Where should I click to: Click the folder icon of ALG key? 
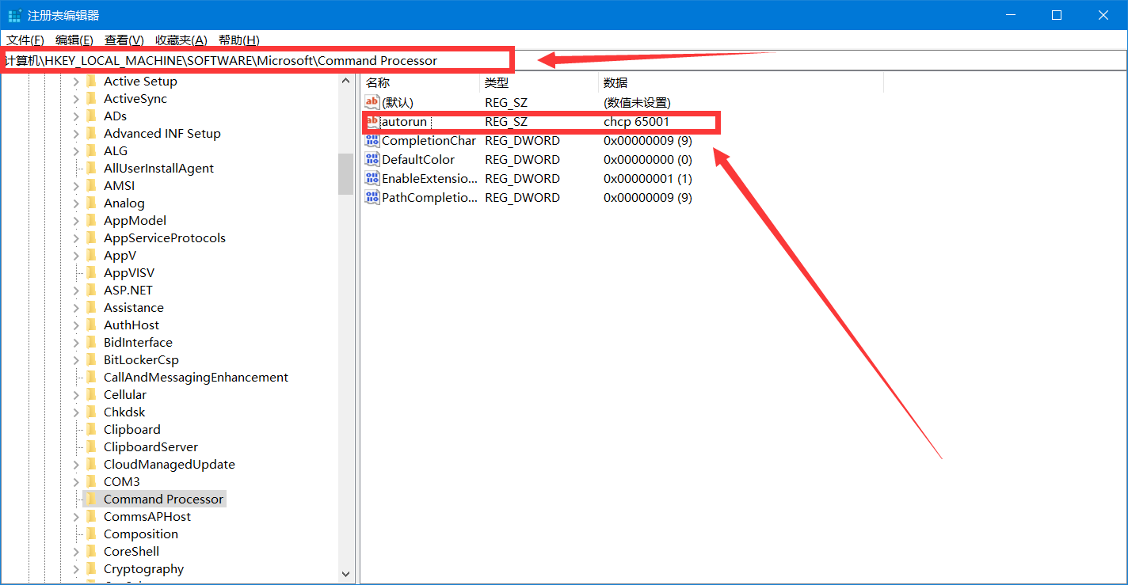(x=91, y=150)
